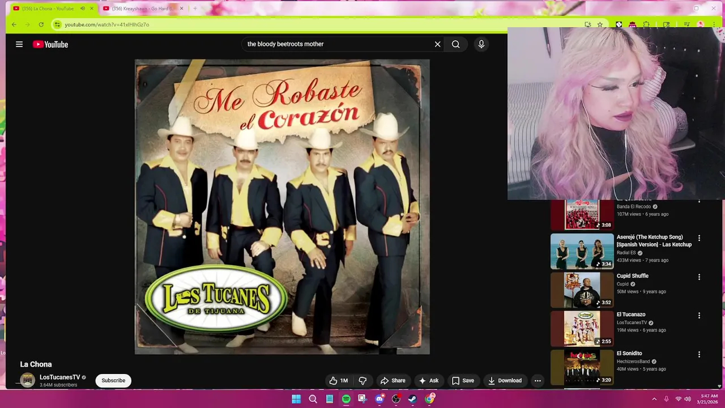Play Cupid Shuffle thumbnail
Screen dimensions: 725x408
(x=582, y=290)
